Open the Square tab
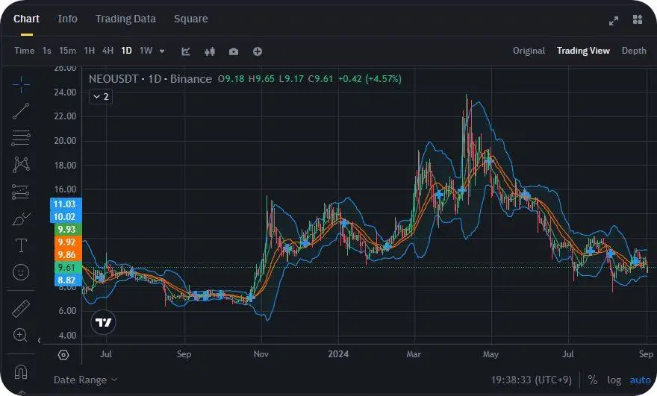The image size is (657, 396). 190,19
